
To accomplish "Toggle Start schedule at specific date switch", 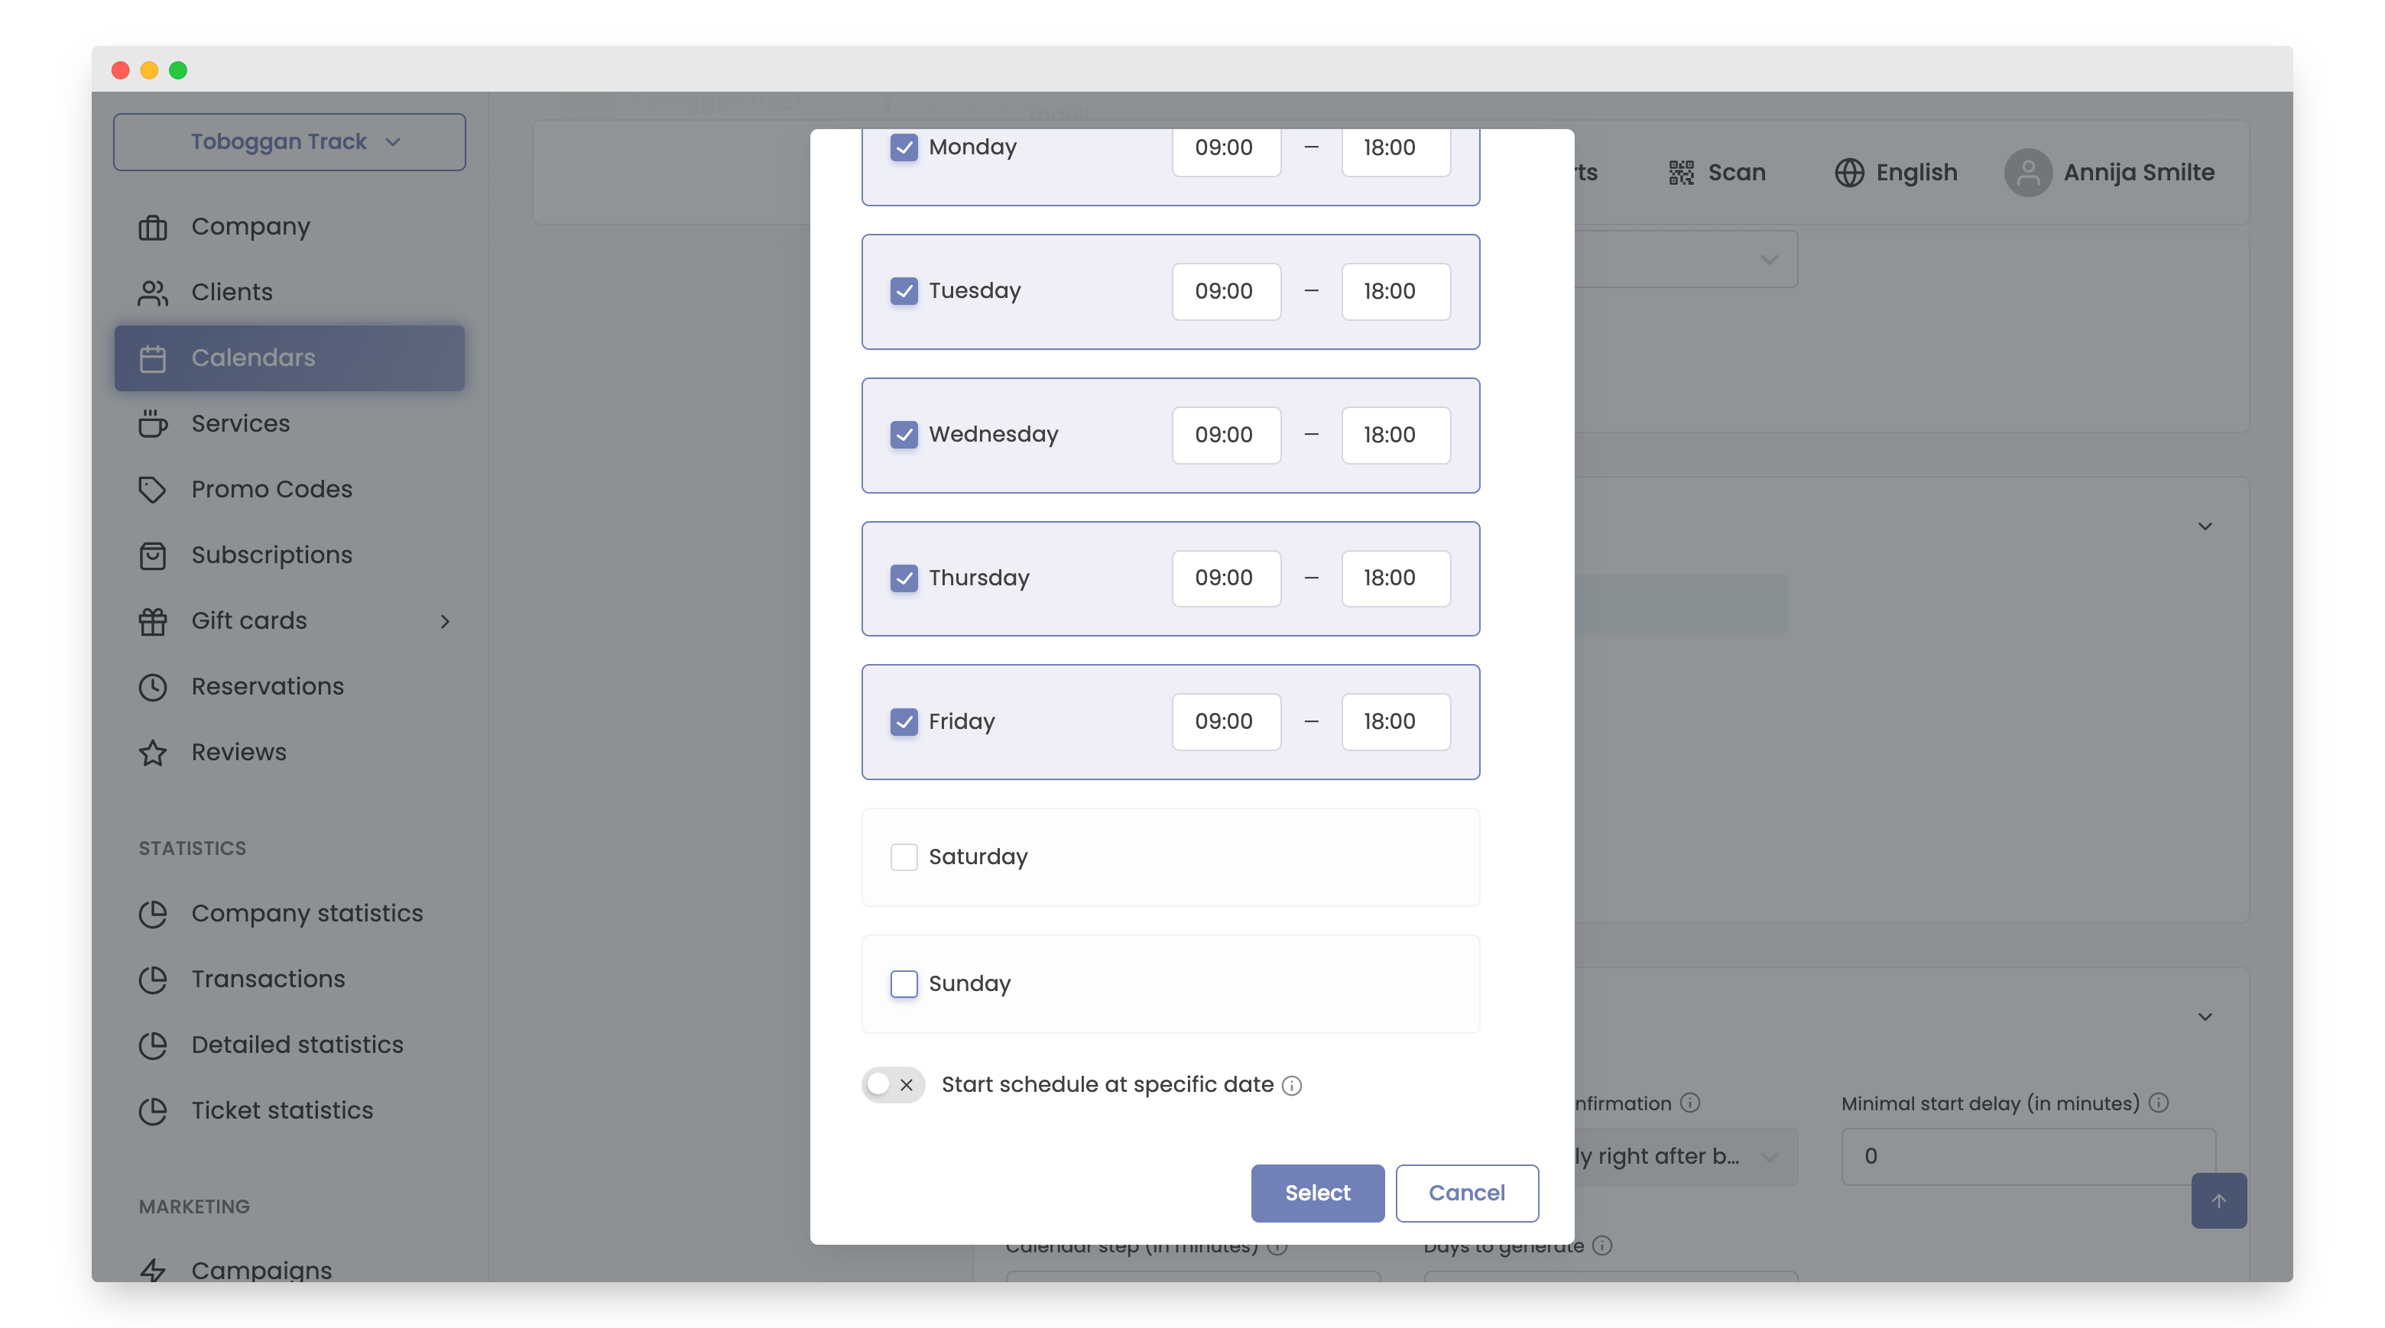I will [893, 1084].
